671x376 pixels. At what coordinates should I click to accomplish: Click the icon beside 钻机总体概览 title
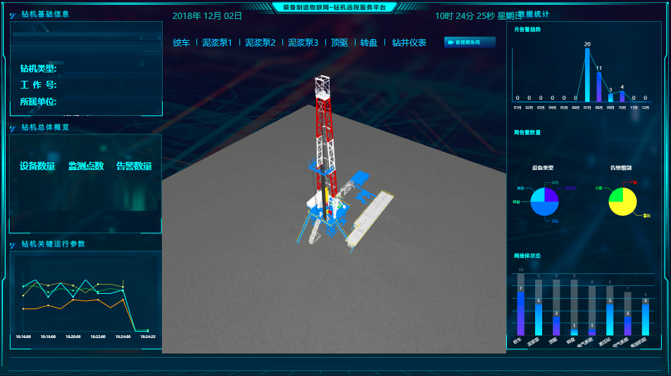pos(13,128)
